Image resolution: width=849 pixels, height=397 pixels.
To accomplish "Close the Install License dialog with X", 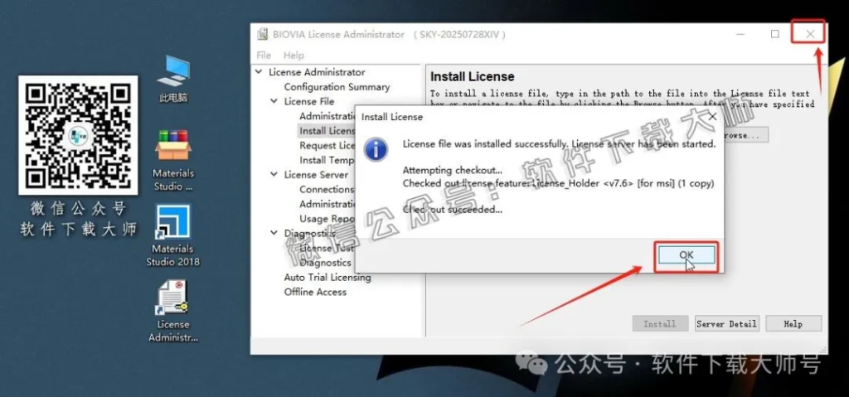I will (711, 118).
